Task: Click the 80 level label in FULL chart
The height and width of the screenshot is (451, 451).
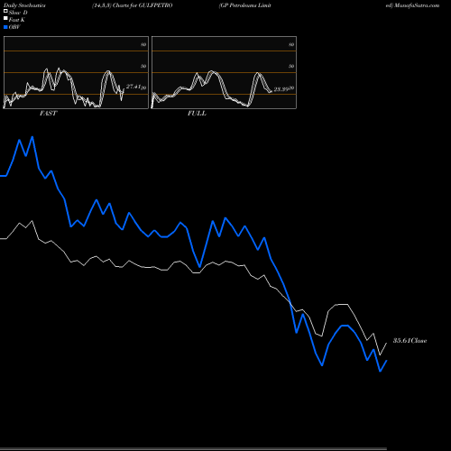Action: (291, 44)
